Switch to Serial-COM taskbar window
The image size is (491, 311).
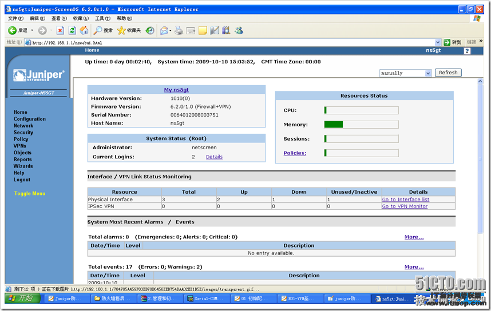tap(207, 298)
